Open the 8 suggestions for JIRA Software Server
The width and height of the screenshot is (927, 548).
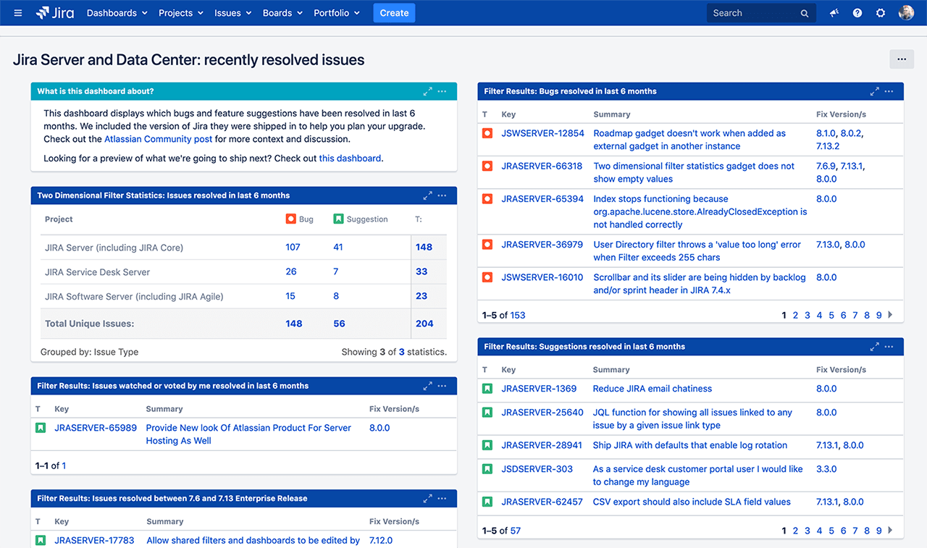(x=336, y=296)
